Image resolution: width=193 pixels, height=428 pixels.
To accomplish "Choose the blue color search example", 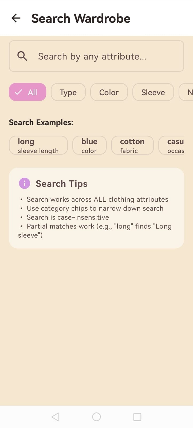I will (x=89, y=145).
